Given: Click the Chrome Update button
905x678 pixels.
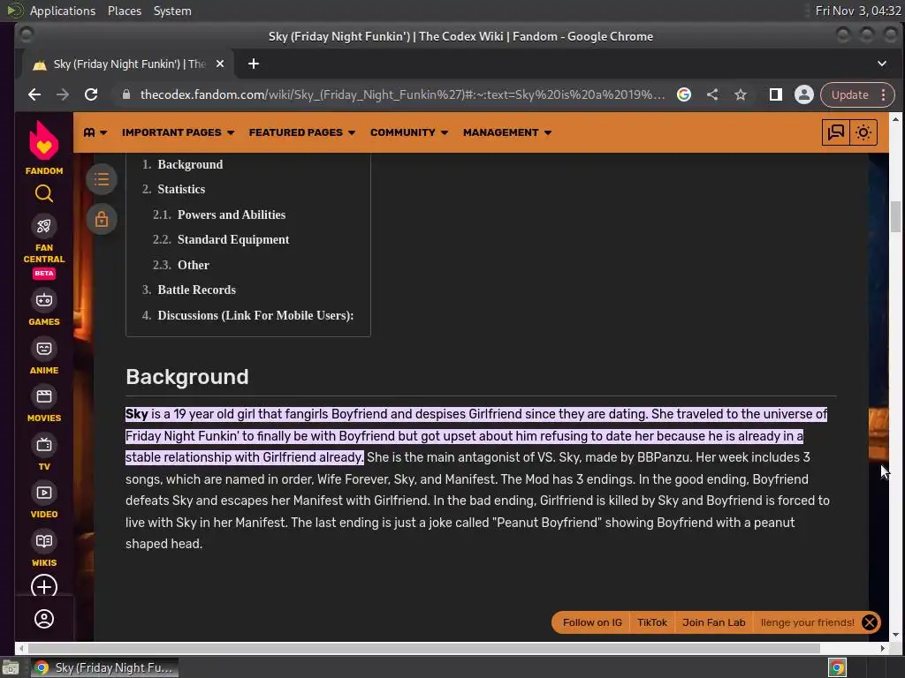Looking at the screenshot, I should 849,94.
